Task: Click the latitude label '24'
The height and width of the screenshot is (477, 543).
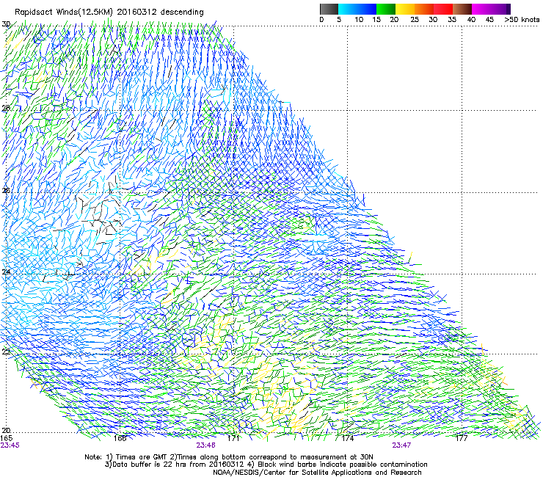Action: coord(6,272)
